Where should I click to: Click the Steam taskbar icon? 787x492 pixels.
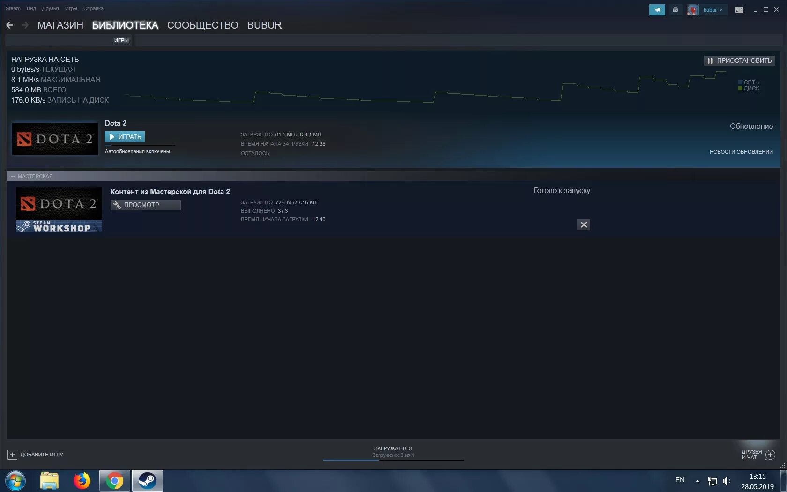pos(147,481)
